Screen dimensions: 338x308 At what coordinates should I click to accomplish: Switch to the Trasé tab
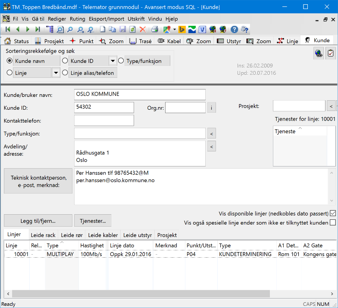pyautogui.click(x=141, y=41)
